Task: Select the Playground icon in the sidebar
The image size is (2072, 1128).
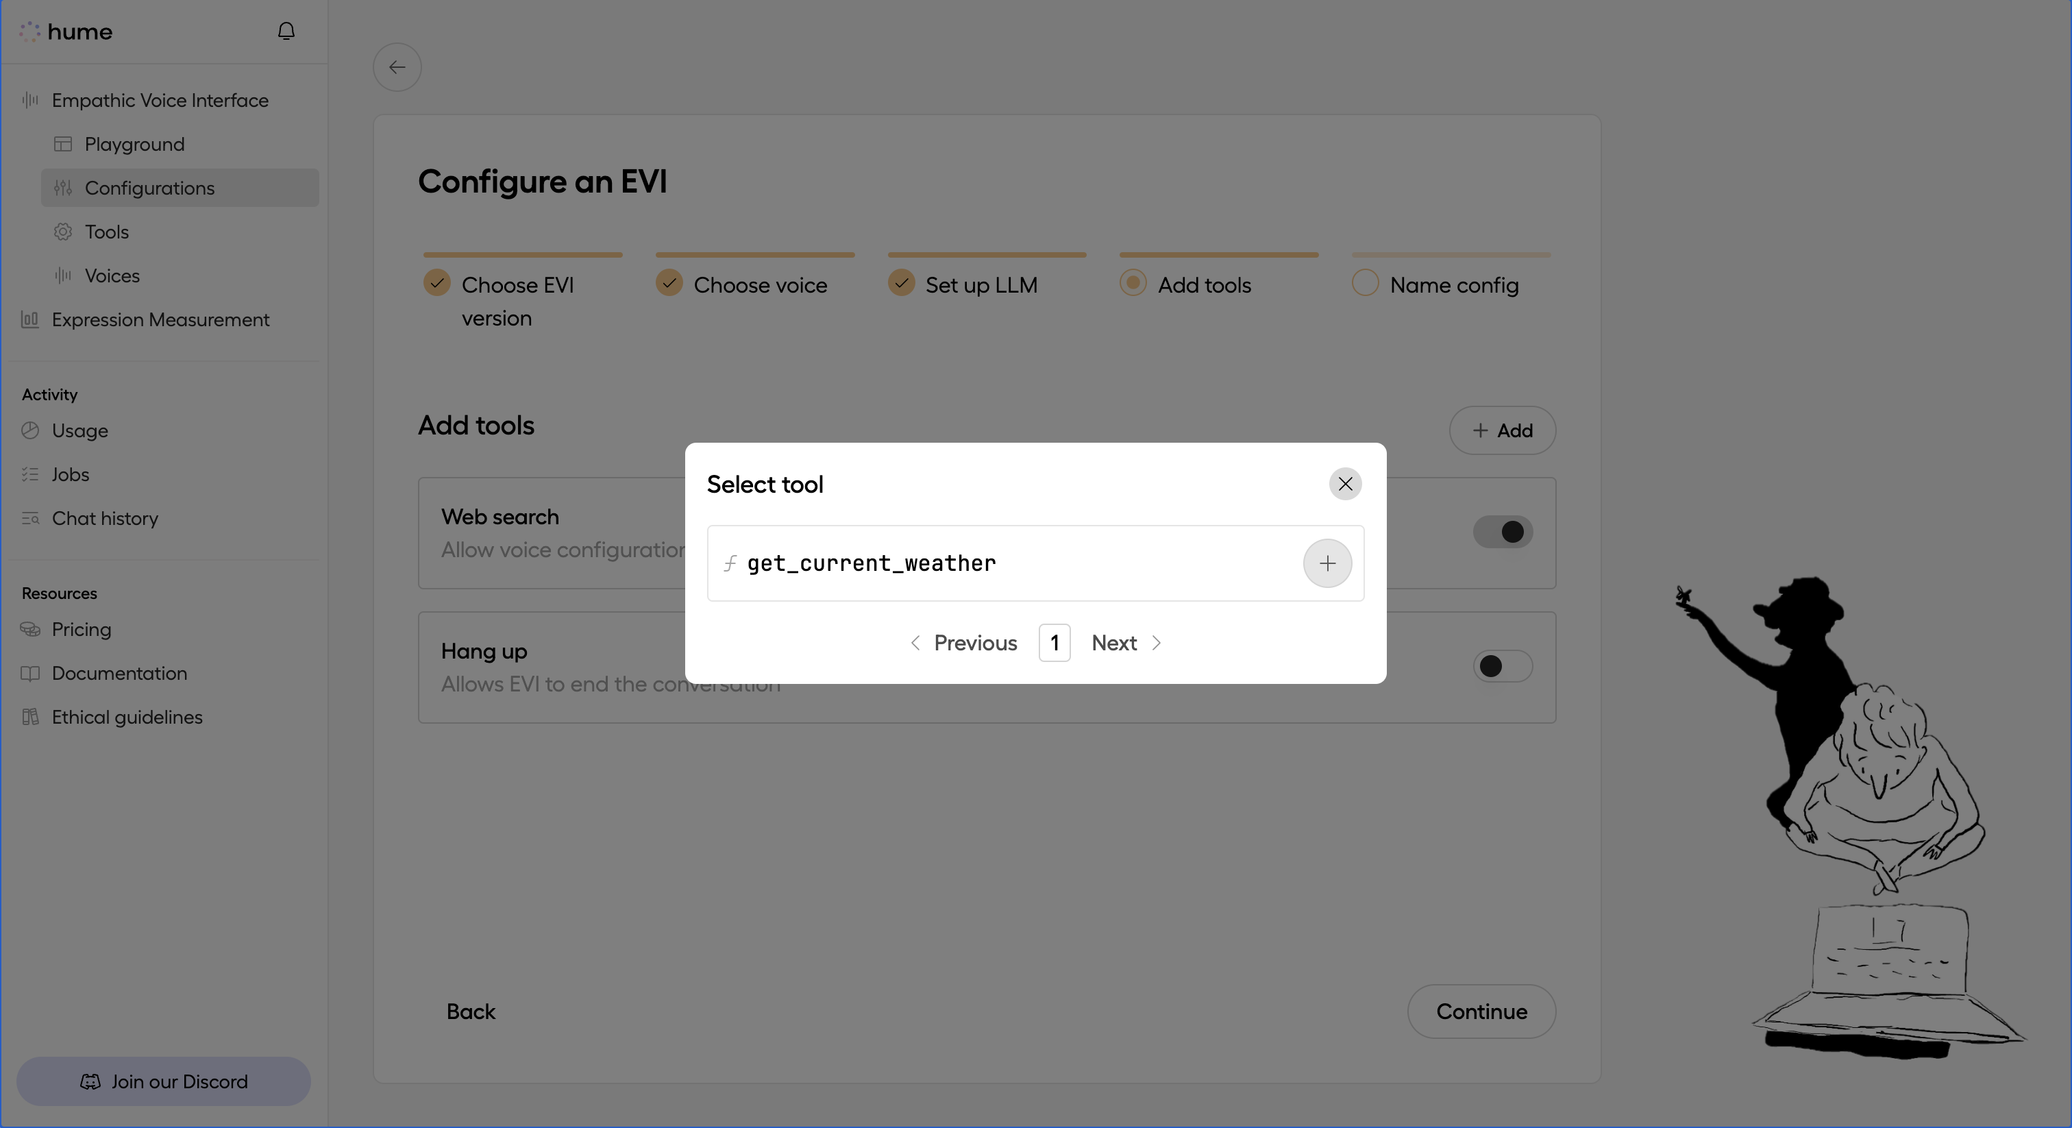Action: click(63, 144)
